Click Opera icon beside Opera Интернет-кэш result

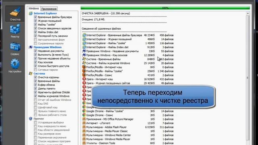tap(84, 79)
